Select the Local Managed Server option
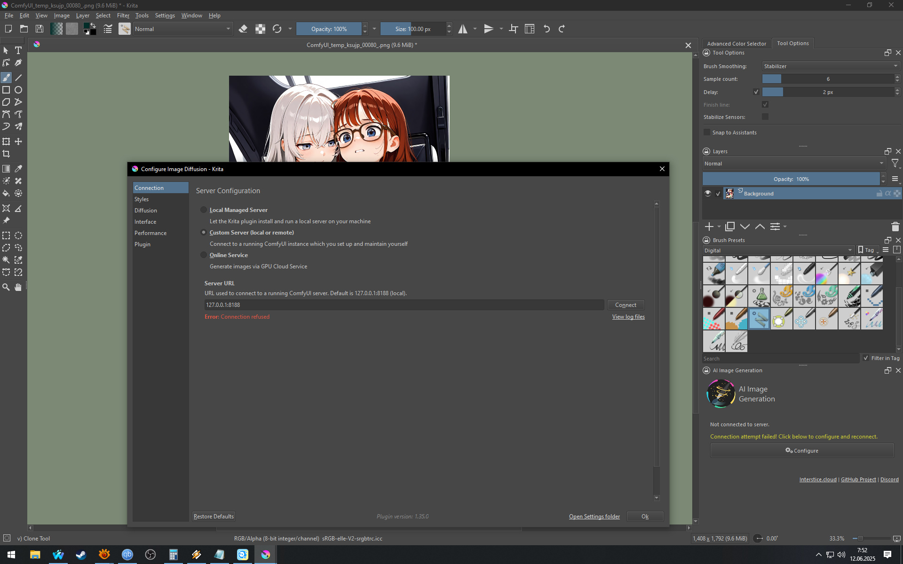 [x=204, y=210]
